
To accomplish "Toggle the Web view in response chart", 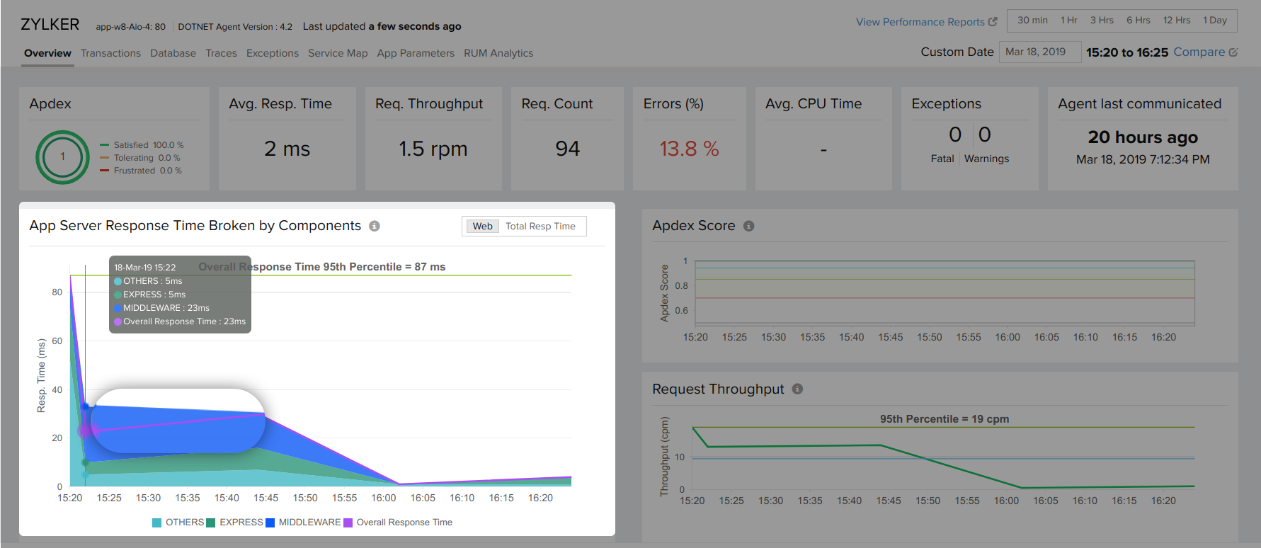I will pyautogui.click(x=482, y=227).
